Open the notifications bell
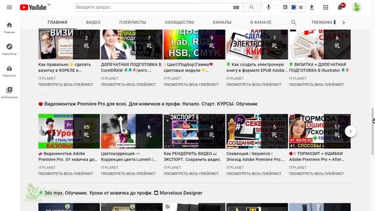This screenshot has height=211, width=375. pos(340,8)
